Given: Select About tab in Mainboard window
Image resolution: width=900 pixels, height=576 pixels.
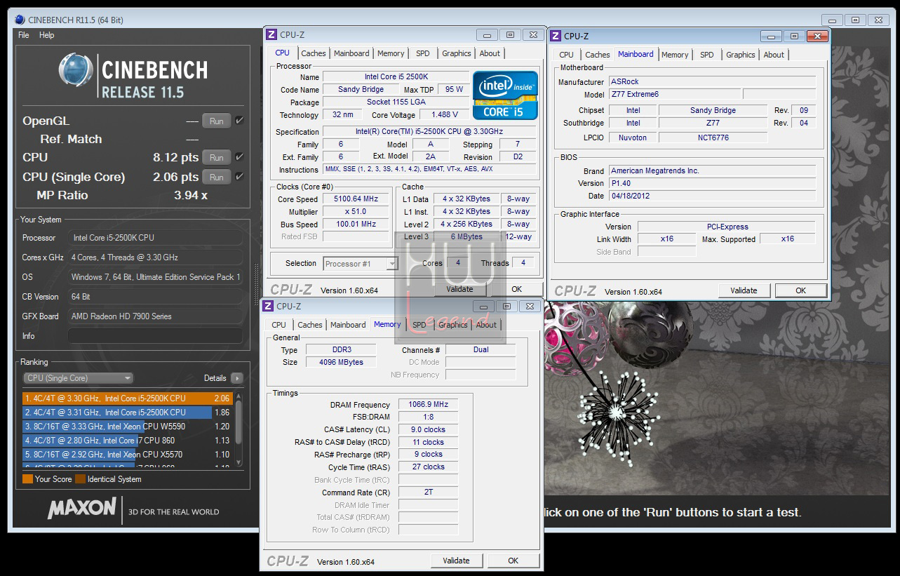Looking at the screenshot, I should click(774, 55).
